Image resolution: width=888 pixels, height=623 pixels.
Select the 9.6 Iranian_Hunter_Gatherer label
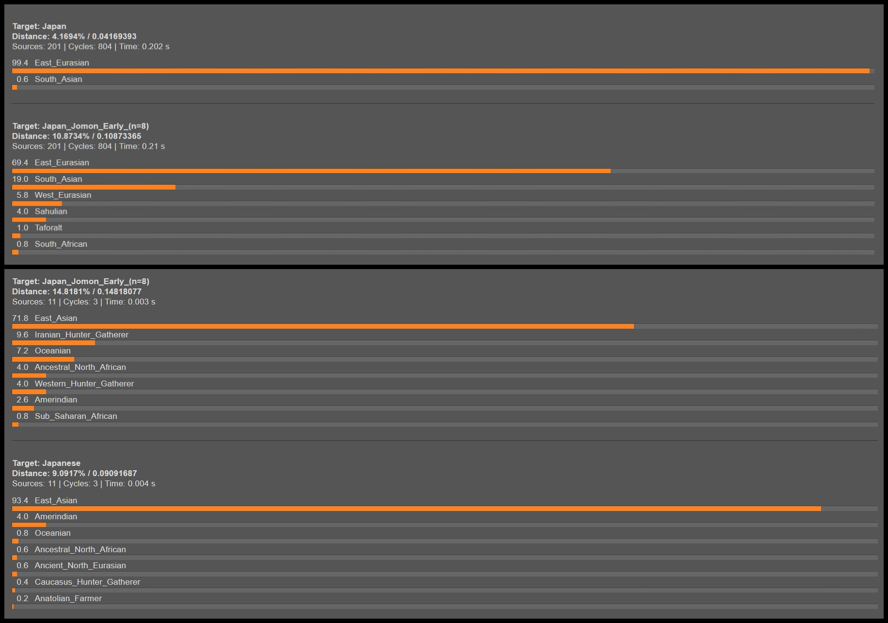point(72,335)
